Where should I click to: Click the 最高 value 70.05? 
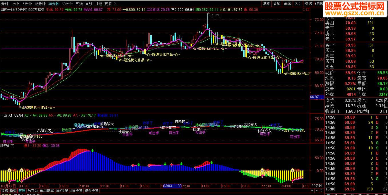tap(382, 78)
